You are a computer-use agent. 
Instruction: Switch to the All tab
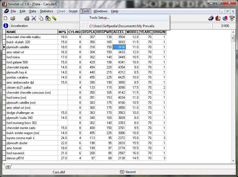coord(8,167)
